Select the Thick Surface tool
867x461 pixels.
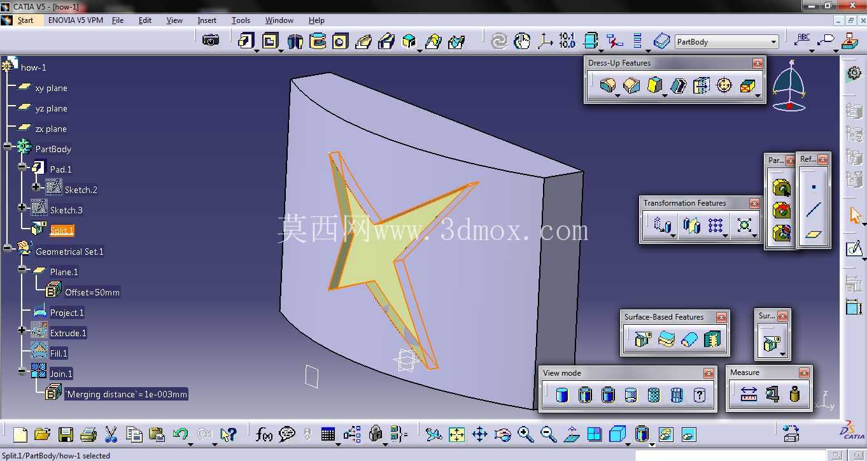click(666, 339)
